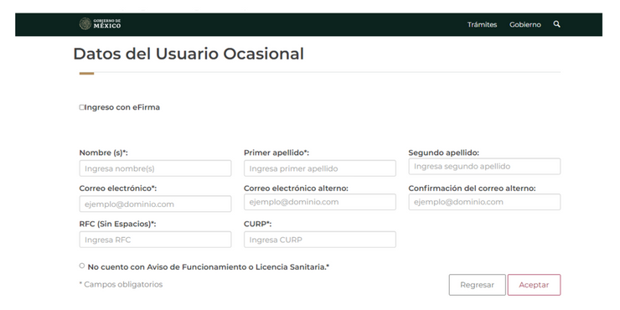This screenshot has width=620, height=310.
Task: Click the Segundo apellido: label
Action: coord(444,152)
